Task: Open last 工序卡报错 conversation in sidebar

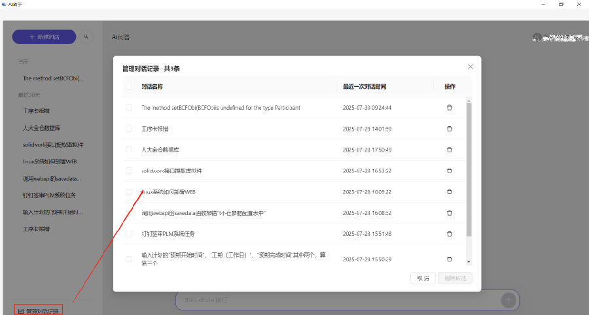Action: click(37, 229)
